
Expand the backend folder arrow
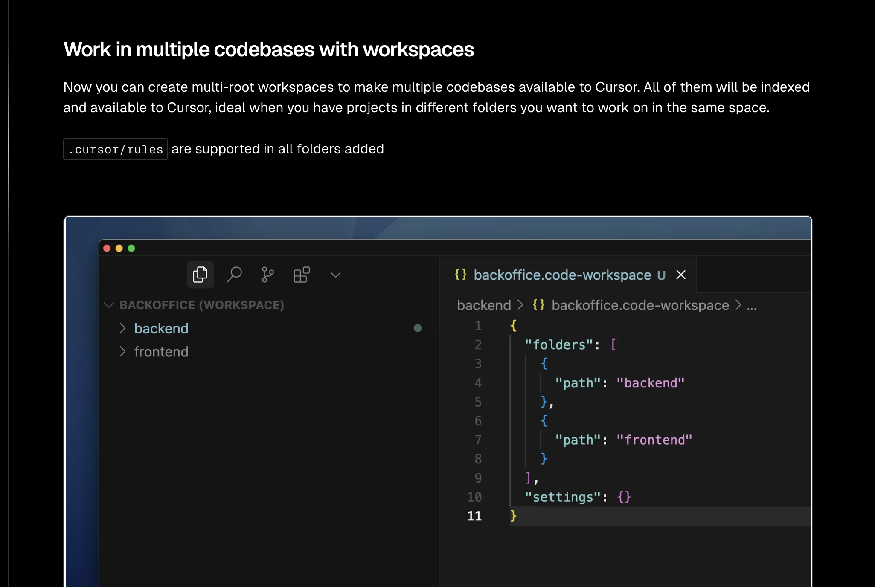(122, 328)
